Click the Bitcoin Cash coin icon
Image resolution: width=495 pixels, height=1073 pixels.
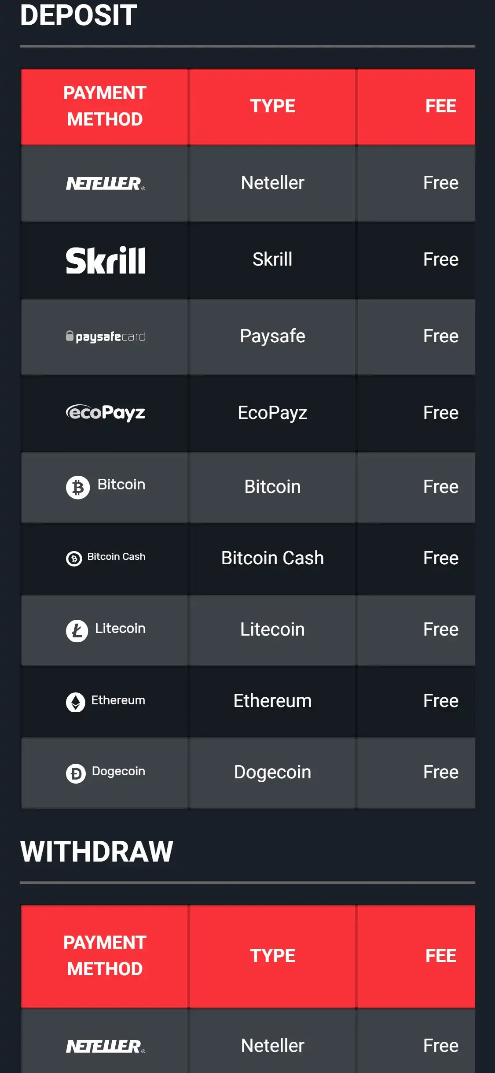(x=74, y=559)
